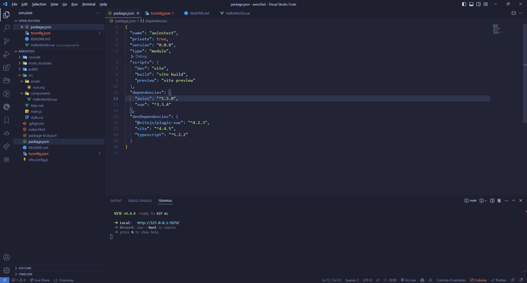527x283 pixels.
Task: Close the terminal panel
Action: point(521,200)
